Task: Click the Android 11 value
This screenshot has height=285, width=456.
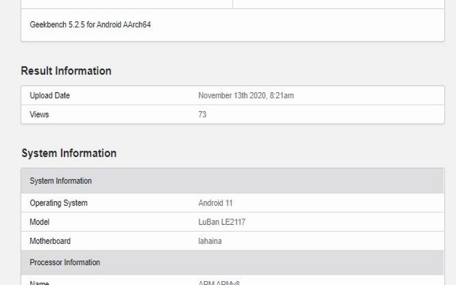Action: click(215, 203)
